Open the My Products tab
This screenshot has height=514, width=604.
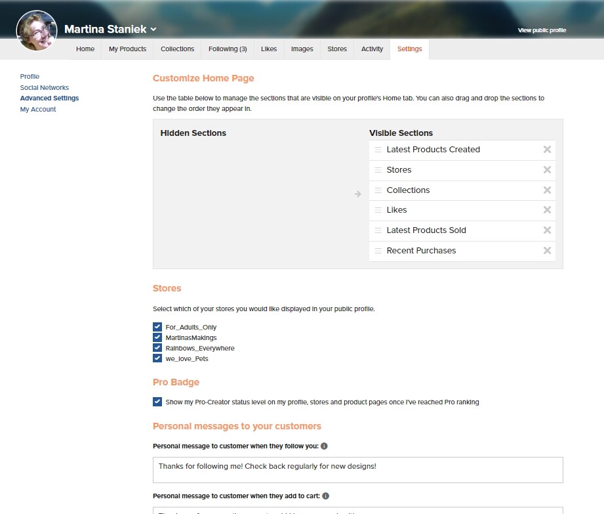point(127,49)
